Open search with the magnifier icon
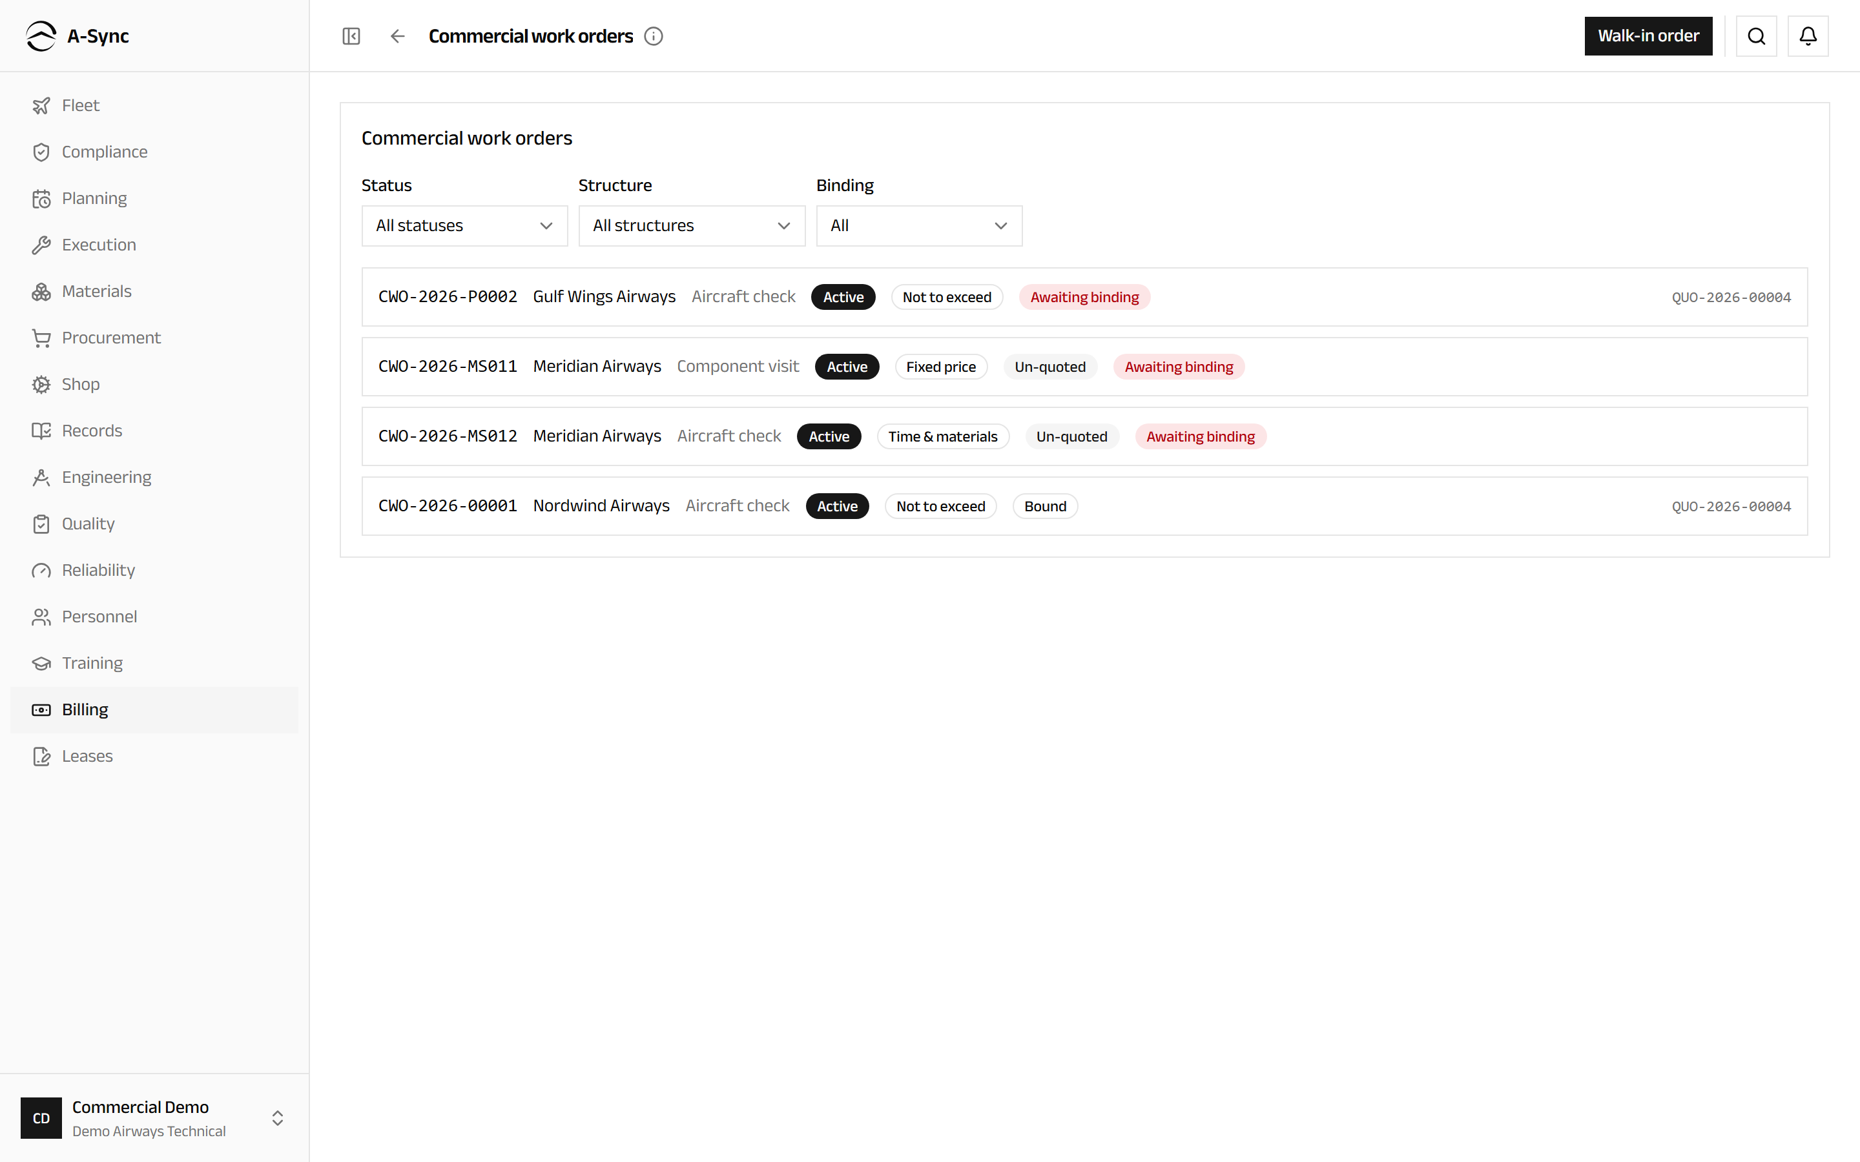The width and height of the screenshot is (1860, 1162). pyautogui.click(x=1756, y=36)
